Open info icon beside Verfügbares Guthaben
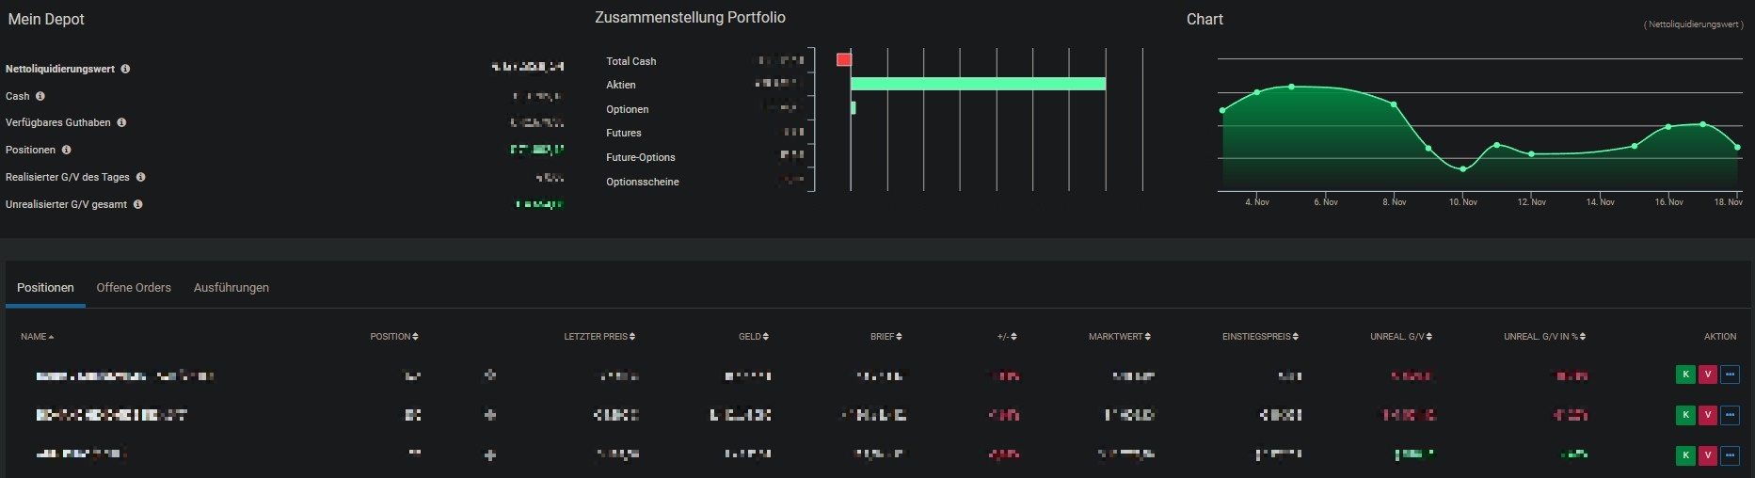Screen dimensions: 1755x478 [121, 122]
